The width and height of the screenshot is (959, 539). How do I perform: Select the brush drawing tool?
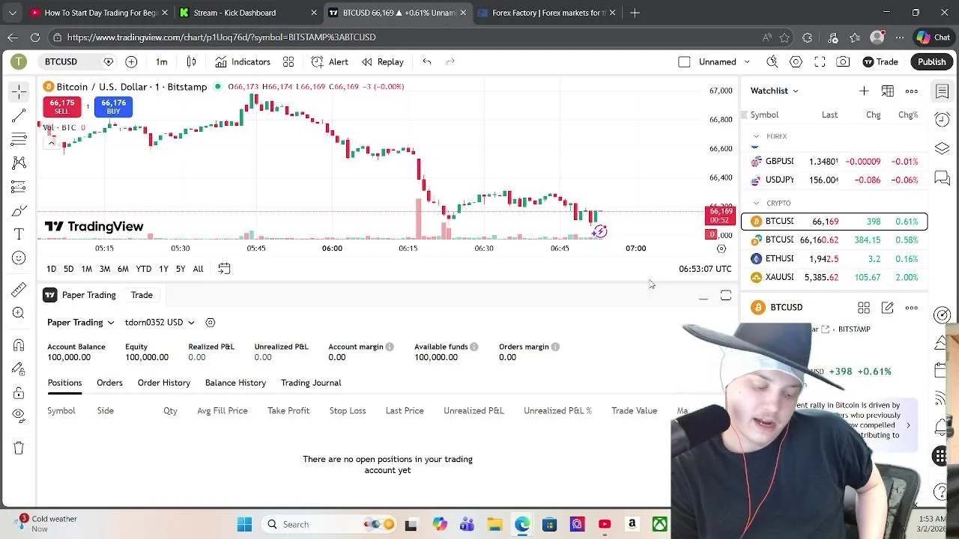tap(19, 211)
